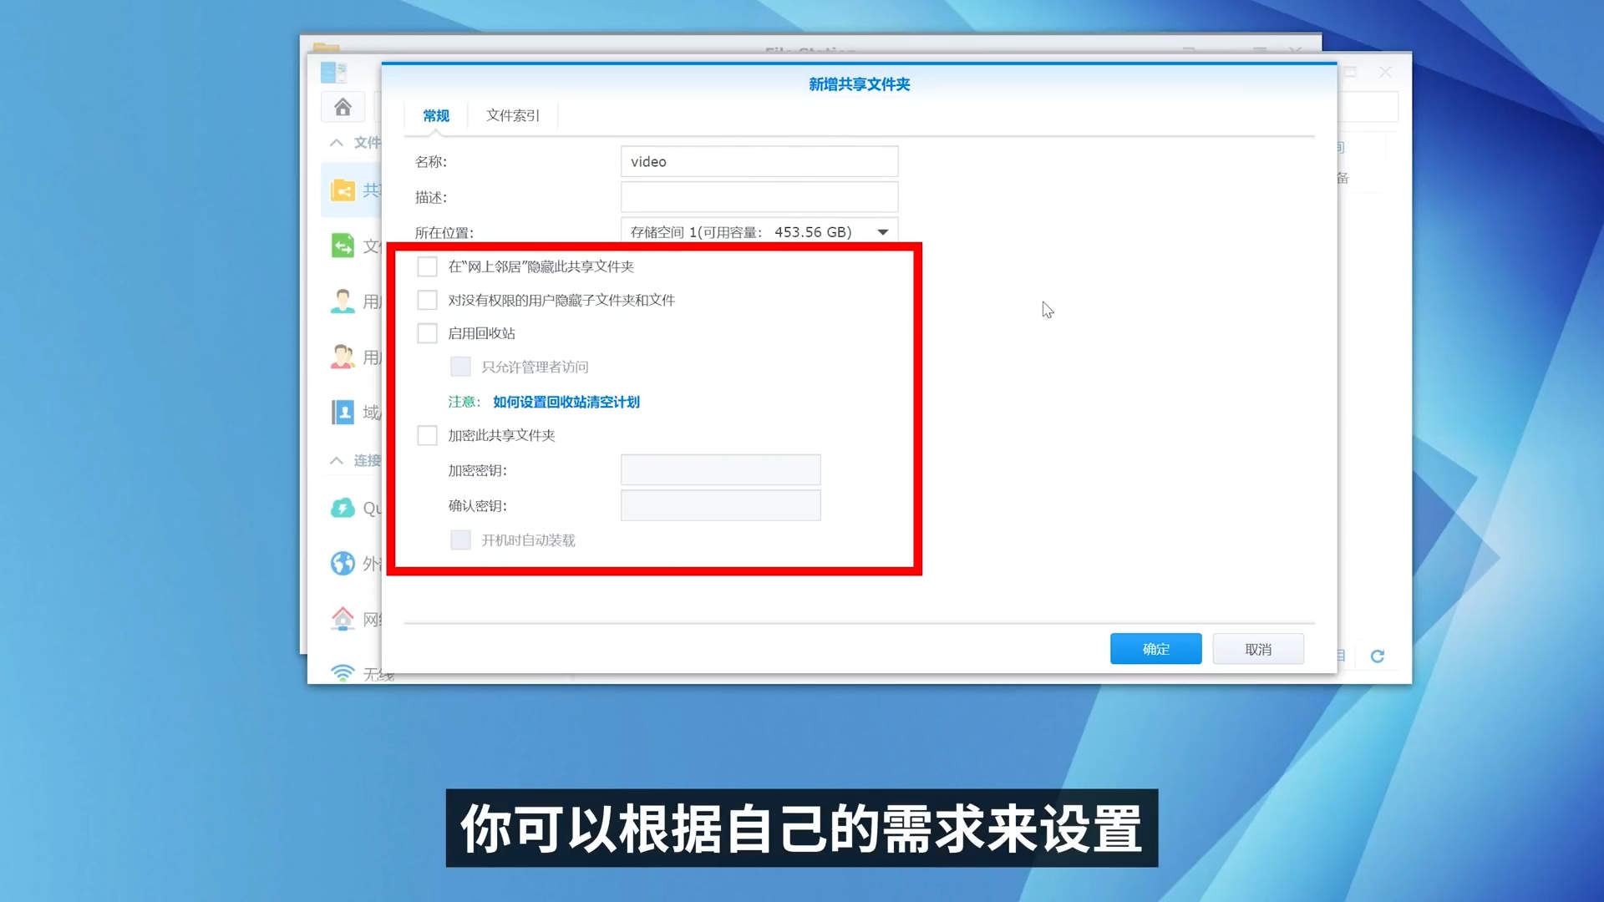
Task: Select the 用户群组 sidebar icon
Action: tap(344, 357)
